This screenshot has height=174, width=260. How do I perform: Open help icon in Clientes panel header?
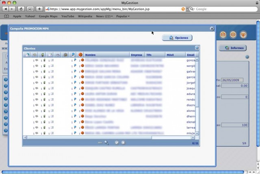pyautogui.click(x=197, y=48)
